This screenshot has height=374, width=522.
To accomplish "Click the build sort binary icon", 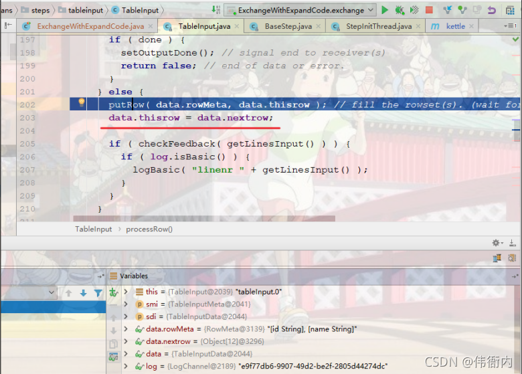I will coord(216,9).
